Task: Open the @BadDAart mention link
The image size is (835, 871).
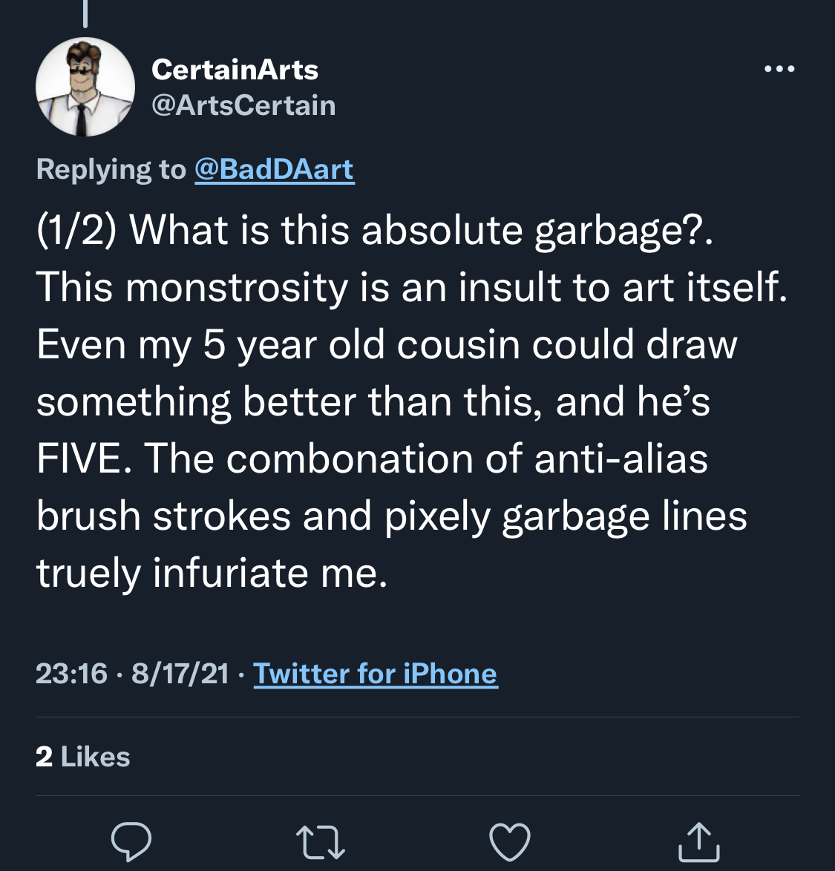Action: click(x=275, y=169)
